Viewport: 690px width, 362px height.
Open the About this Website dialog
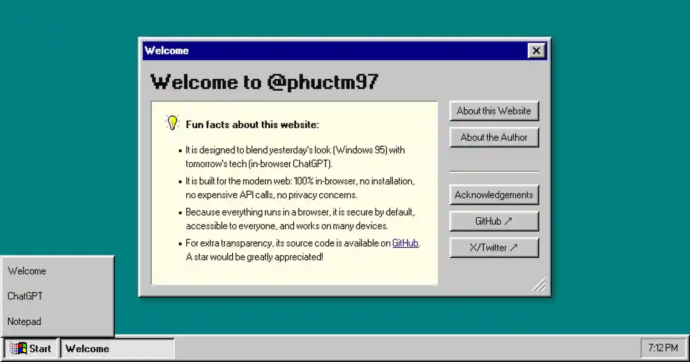494,111
